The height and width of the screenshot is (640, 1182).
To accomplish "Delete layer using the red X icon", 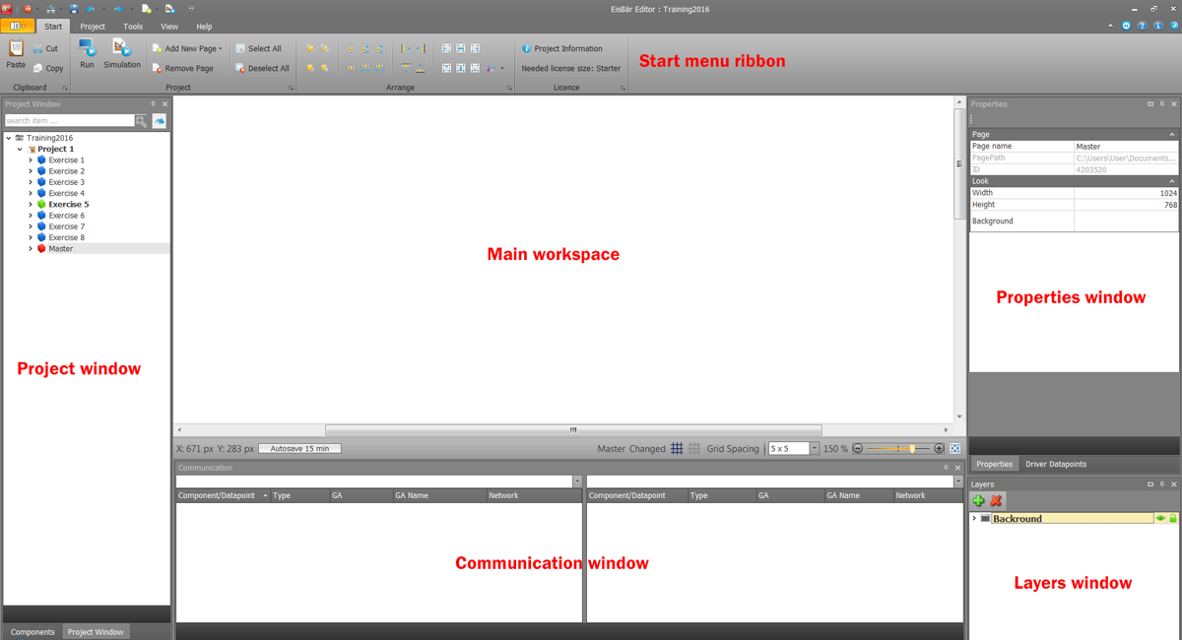I will click(996, 501).
